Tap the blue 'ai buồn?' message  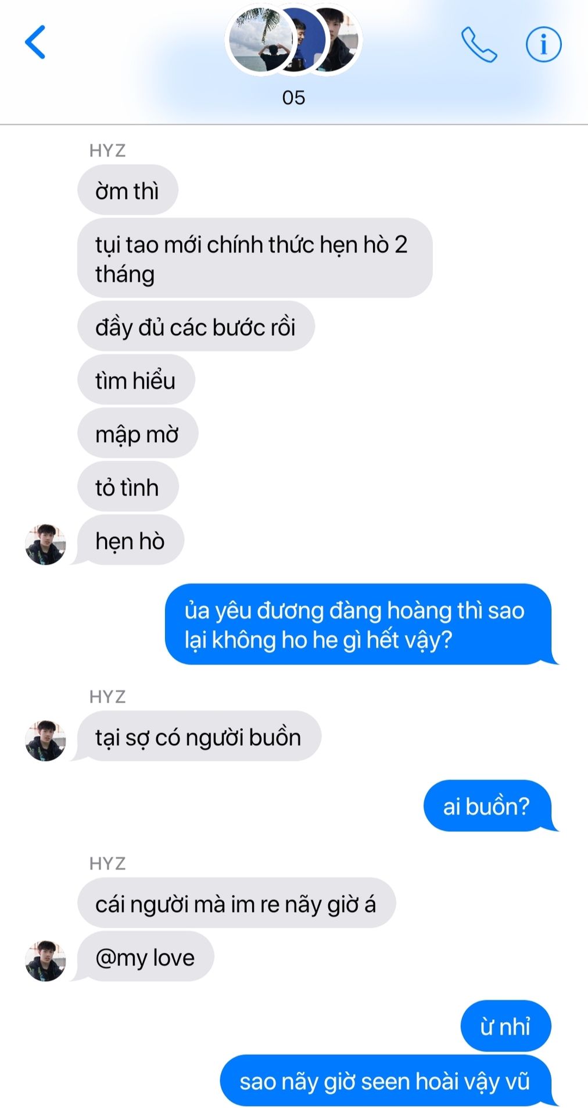coord(487,806)
